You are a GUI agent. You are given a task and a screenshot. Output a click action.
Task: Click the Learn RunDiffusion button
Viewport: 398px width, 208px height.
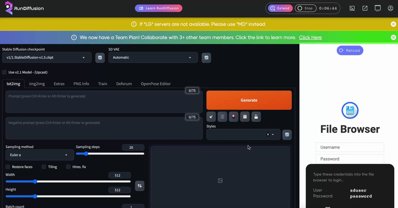tap(159, 8)
